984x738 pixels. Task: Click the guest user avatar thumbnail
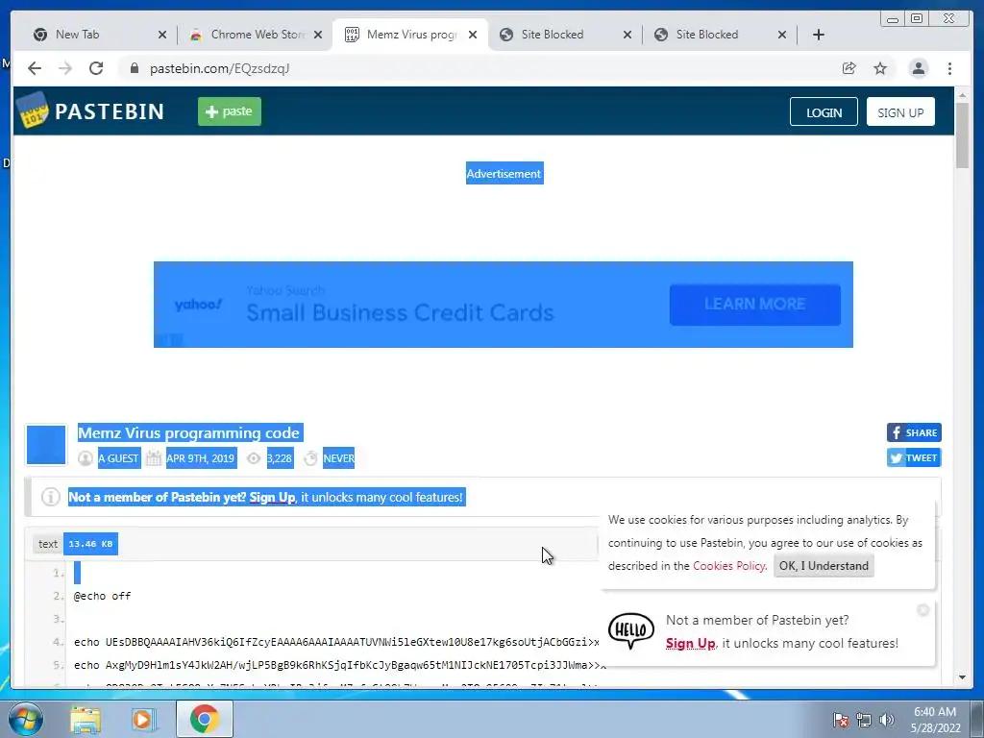pos(46,445)
